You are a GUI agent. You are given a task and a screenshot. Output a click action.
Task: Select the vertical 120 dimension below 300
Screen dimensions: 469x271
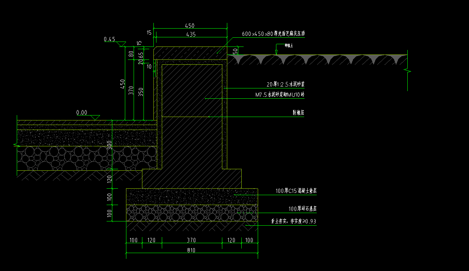click(110, 180)
